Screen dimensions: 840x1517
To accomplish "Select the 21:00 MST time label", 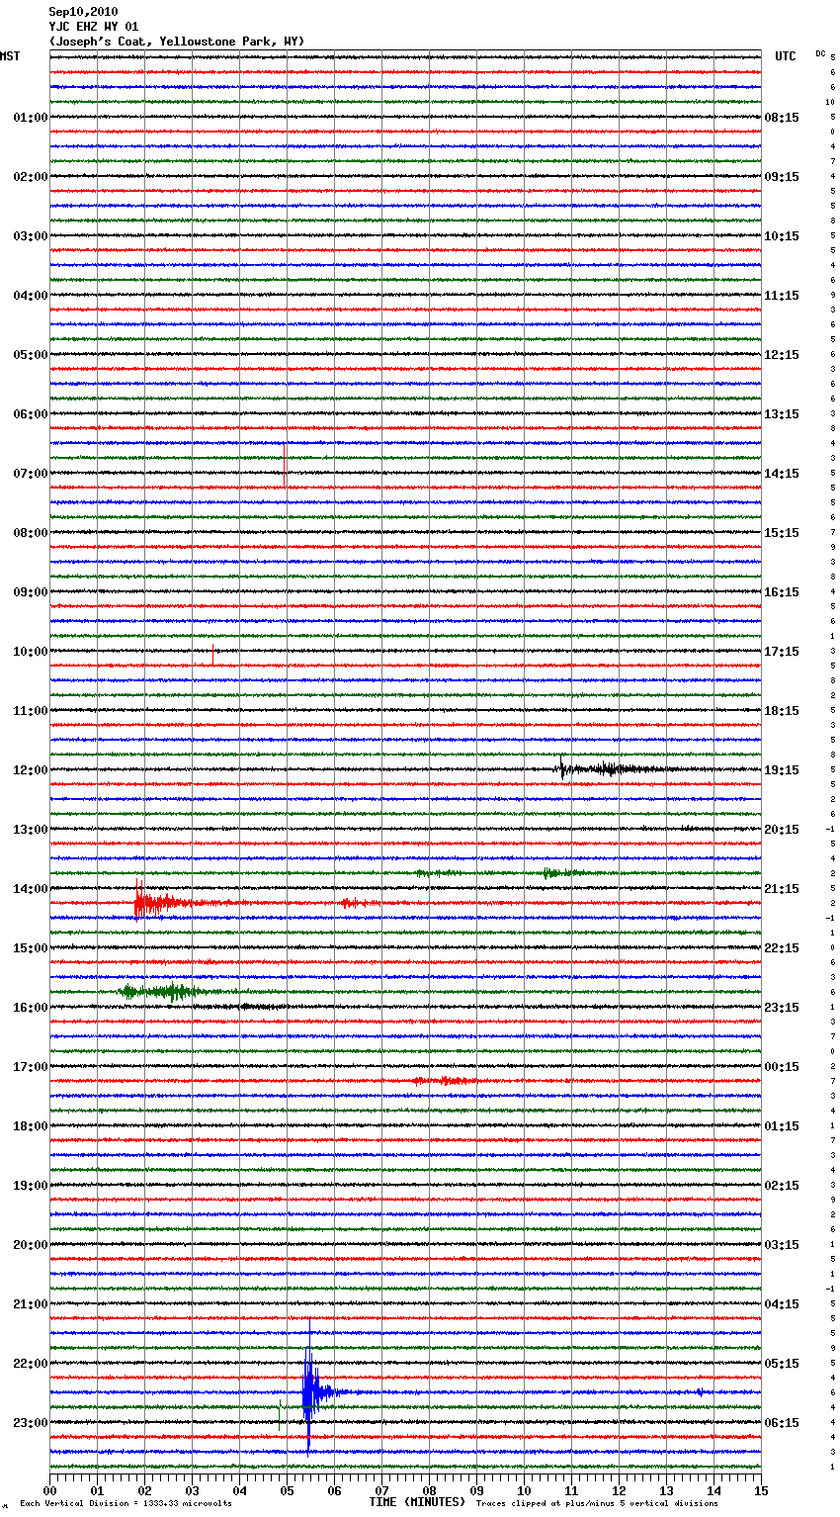I will 31,1304.
